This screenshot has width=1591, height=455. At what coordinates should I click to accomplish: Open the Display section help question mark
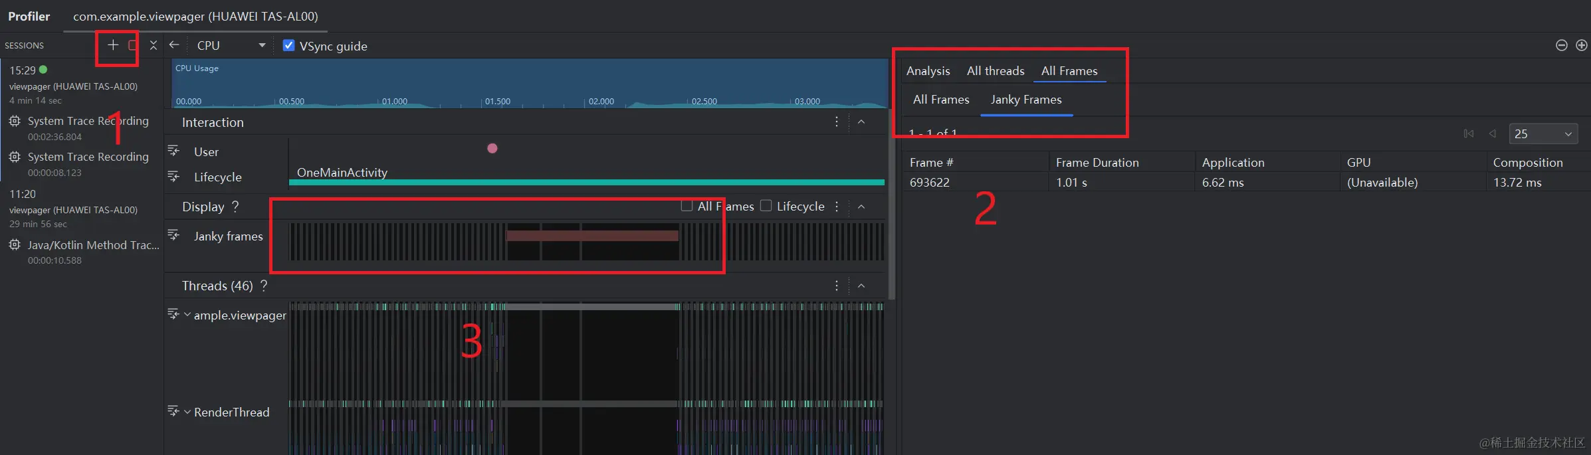point(235,207)
